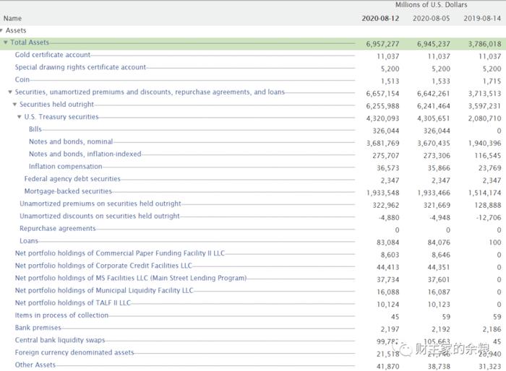Open the Bills series link
506x371 pixels.
[x=35, y=129]
